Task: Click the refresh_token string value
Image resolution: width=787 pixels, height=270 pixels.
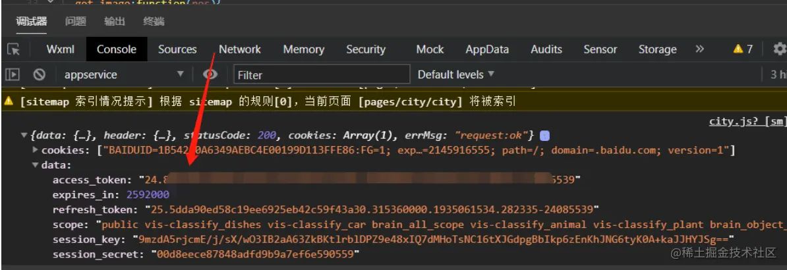Action: coord(372,209)
